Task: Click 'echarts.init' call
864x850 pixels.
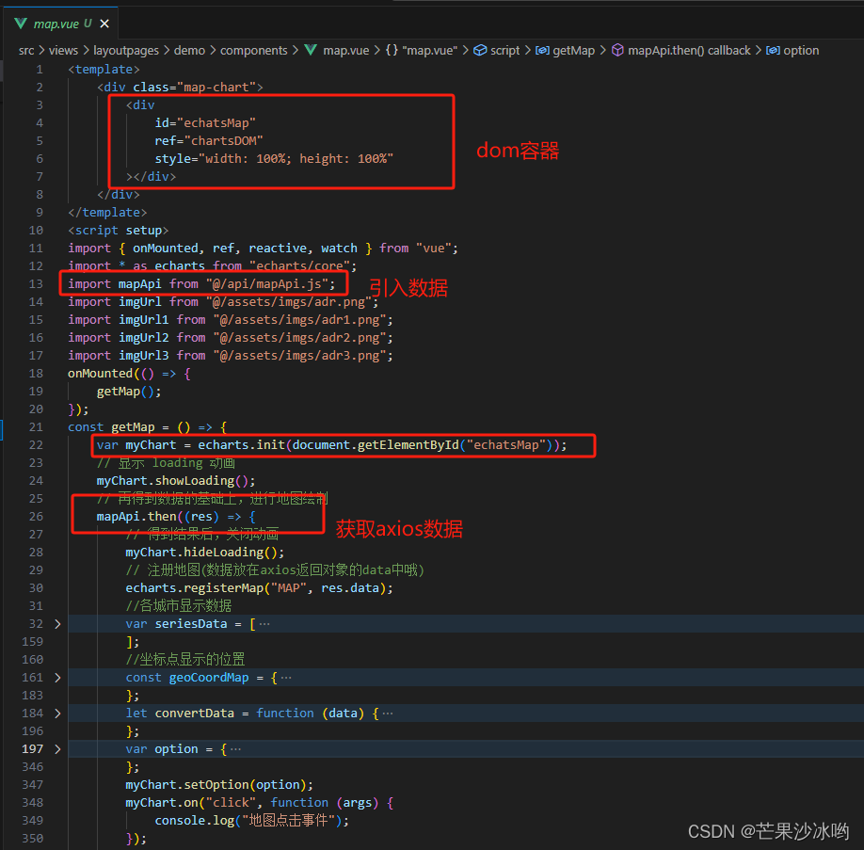Action: (x=241, y=445)
